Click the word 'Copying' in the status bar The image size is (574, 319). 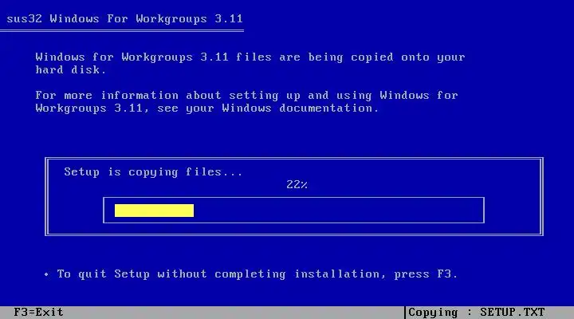tap(433, 313)
